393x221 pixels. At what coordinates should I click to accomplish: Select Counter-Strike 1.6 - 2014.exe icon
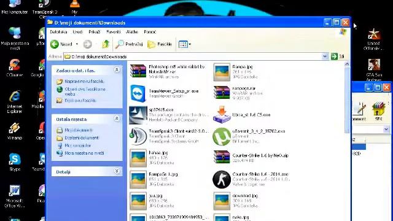(222, 179)
